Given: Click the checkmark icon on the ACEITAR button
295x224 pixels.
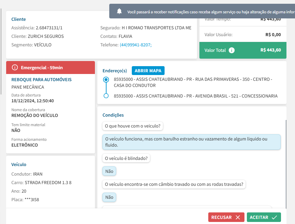Looking at the screenshot, I should [x=274, y=217].
